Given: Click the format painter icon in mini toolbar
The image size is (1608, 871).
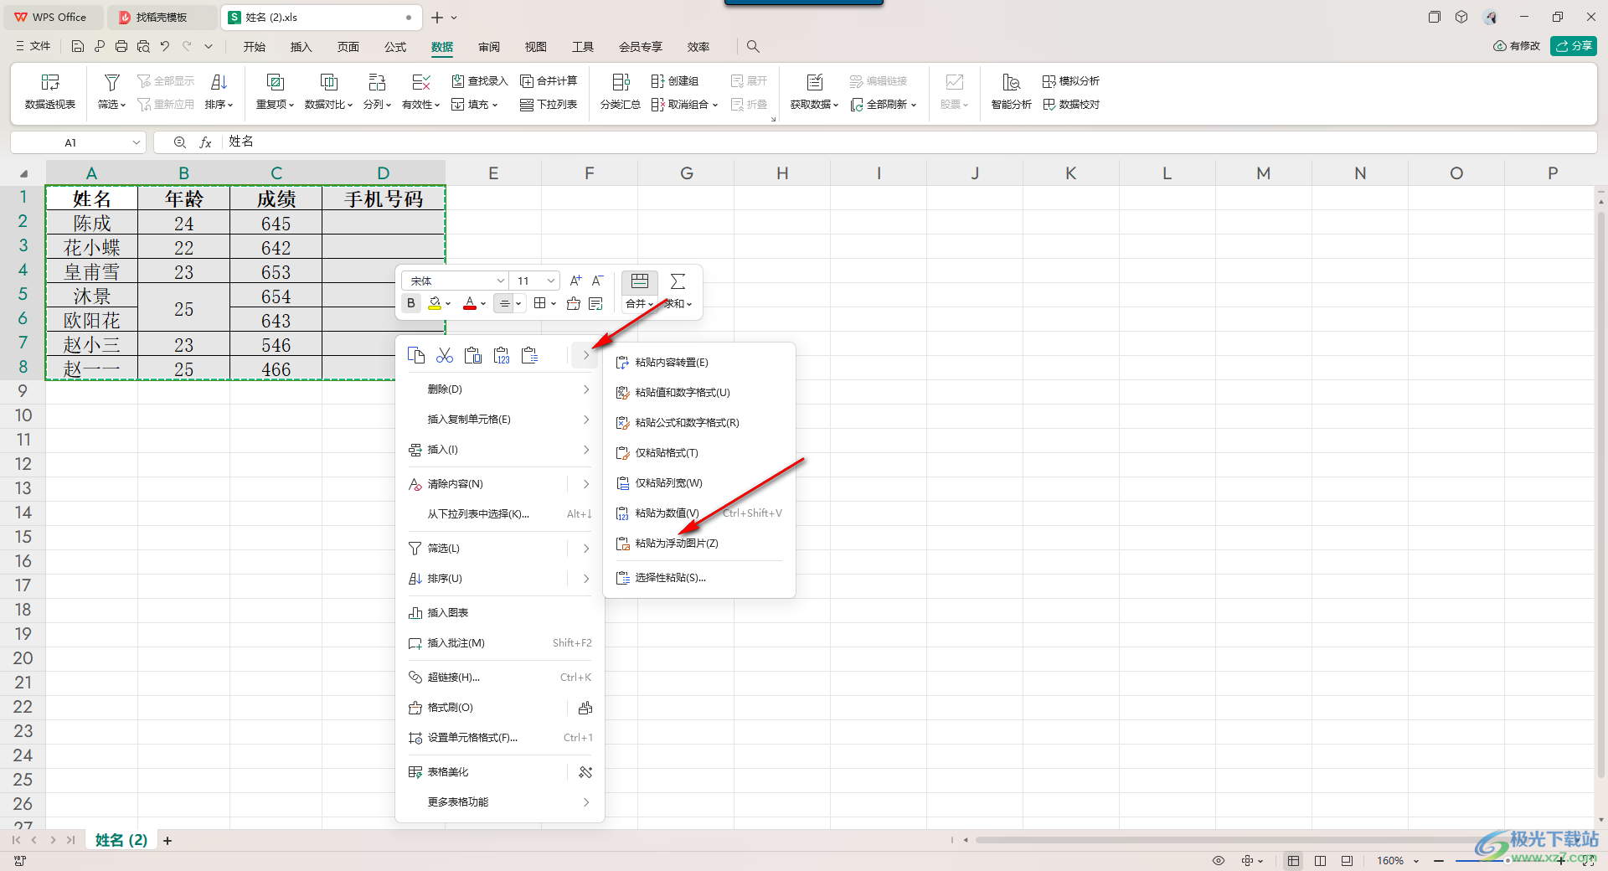Looking at the screenshot, I should click(574, 303).
